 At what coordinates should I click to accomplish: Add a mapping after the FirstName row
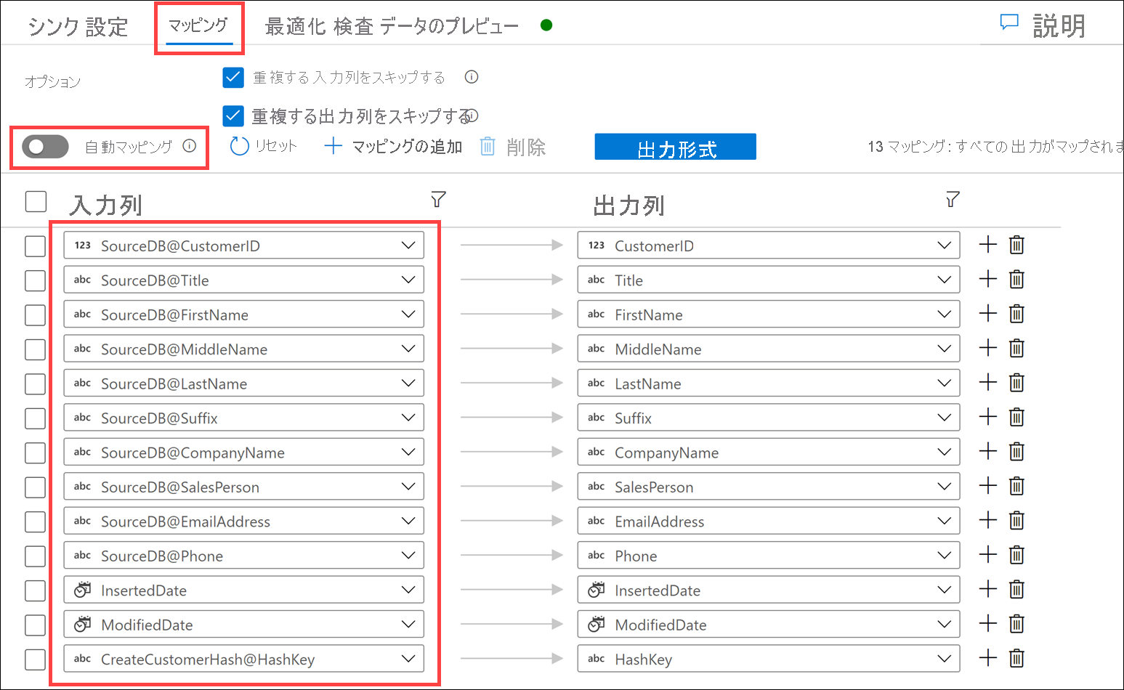click(987, 314)
